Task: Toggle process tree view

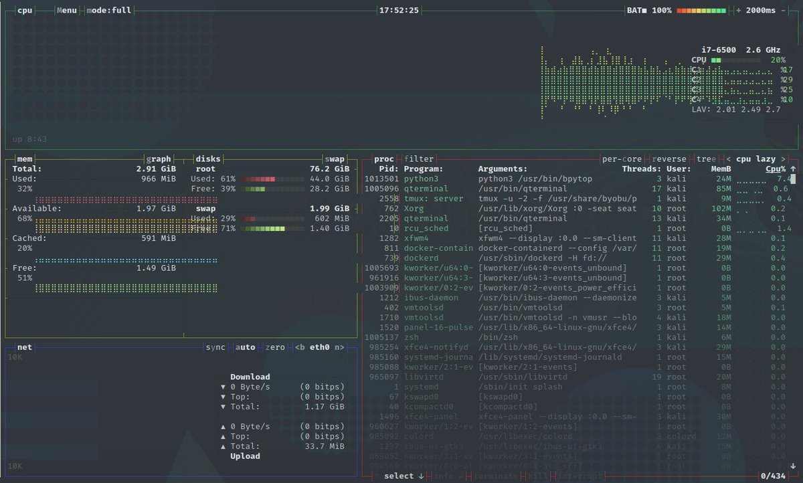Action: pos(706,159)
